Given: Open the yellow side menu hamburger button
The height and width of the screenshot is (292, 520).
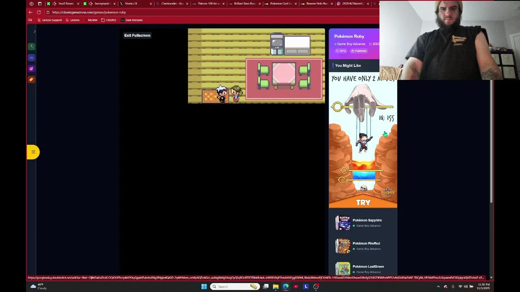Looking at the screenshot, I should (33, 152).
